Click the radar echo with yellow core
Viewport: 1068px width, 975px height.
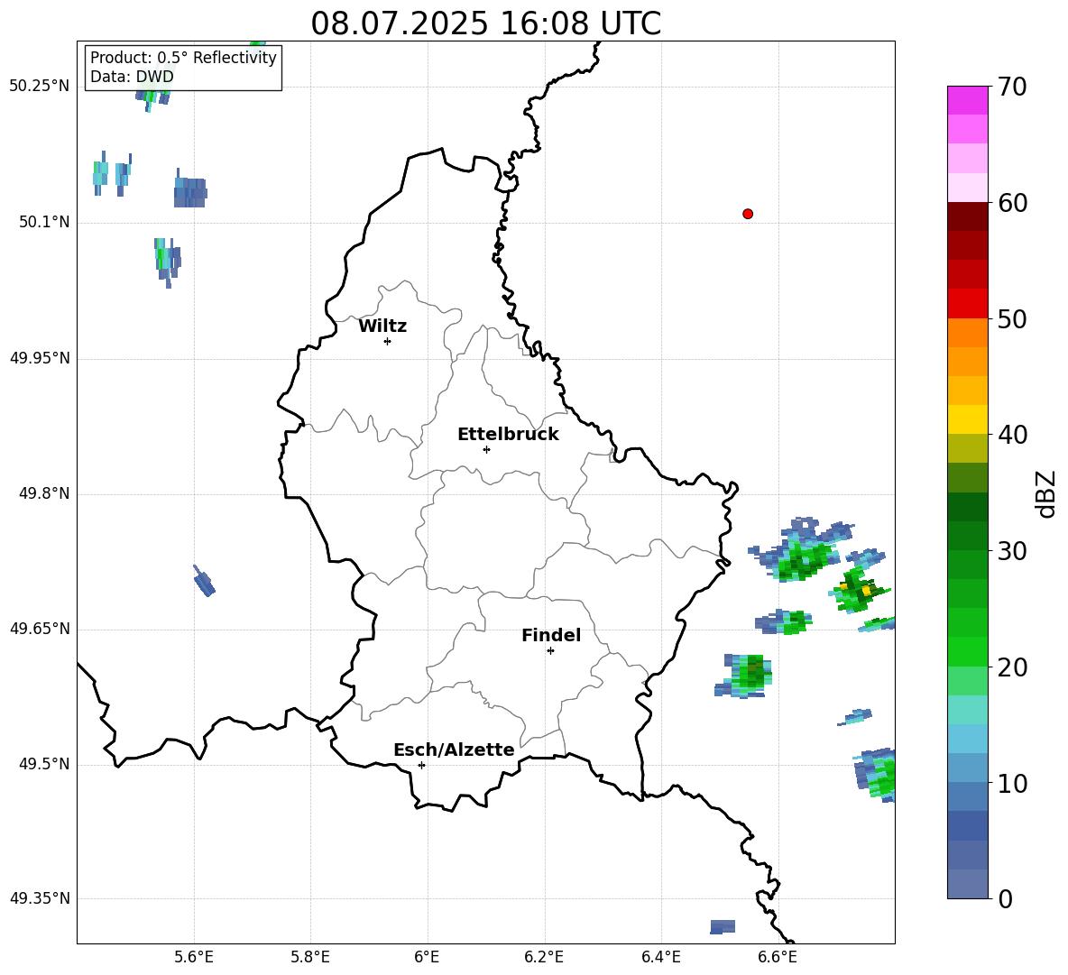[x=858, y=590]
